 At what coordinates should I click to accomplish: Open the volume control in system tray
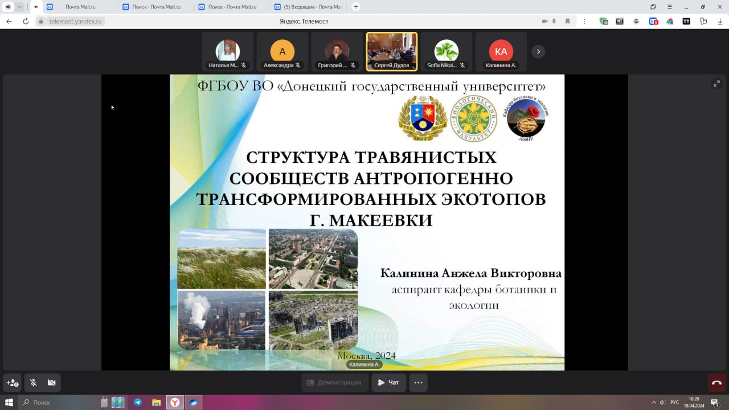click(663, 402)
